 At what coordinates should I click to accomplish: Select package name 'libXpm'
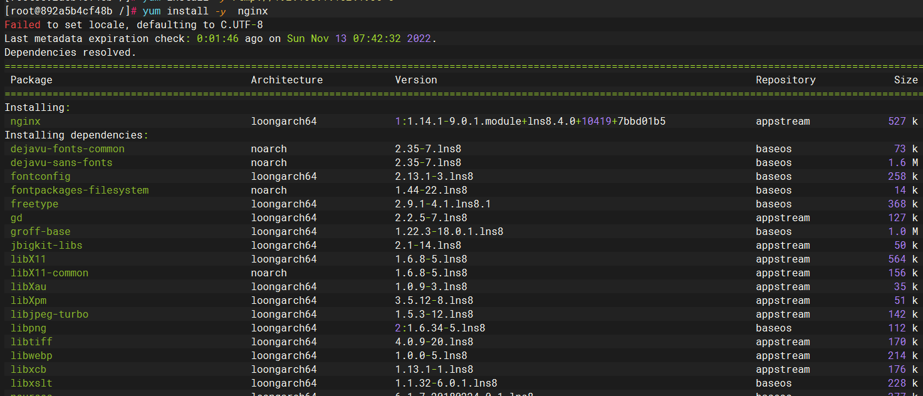[28, 300]
